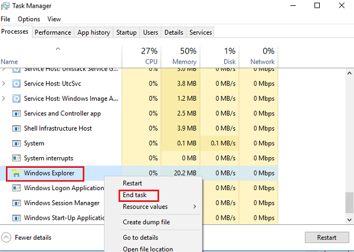Viewport: 354px width, 252px height.
Task: Click the Service Host: Windows Image gear icon
Action: tap(17, 98)
